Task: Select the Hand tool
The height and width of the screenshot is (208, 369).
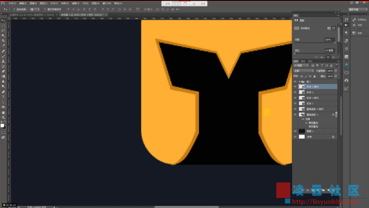Action: [3, 112]
